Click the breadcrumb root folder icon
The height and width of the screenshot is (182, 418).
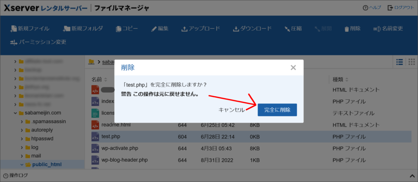[91, 62]
